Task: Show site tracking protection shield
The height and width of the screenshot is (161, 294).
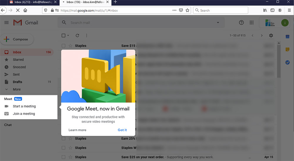Action: click(x=46, y=10)
